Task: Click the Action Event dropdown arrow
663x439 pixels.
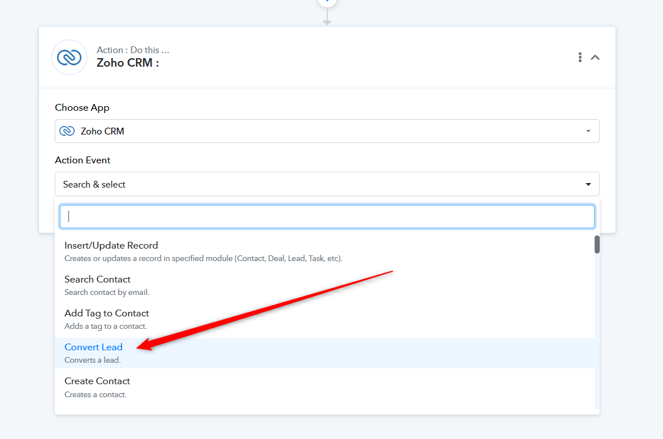Action: click(588, 184)
